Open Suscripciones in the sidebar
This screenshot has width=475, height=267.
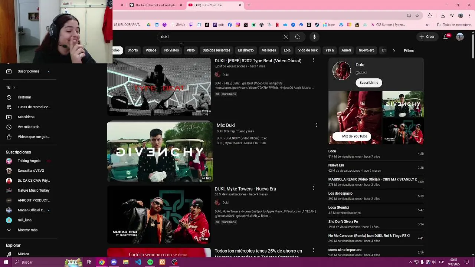[28, 71]
